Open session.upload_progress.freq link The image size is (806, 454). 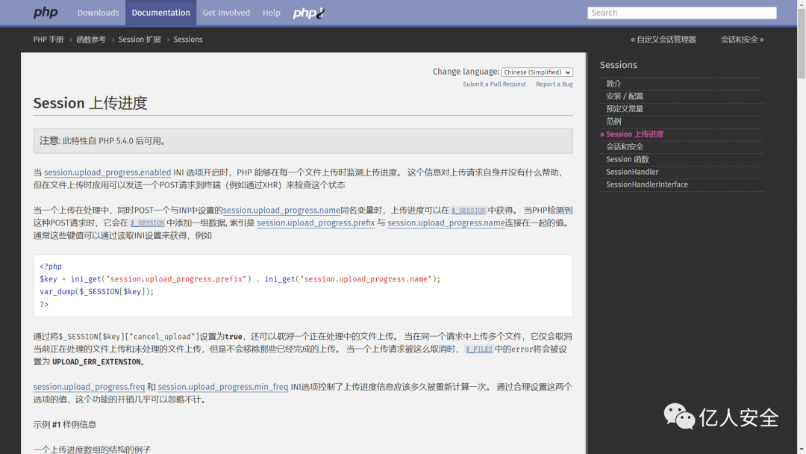89,387
